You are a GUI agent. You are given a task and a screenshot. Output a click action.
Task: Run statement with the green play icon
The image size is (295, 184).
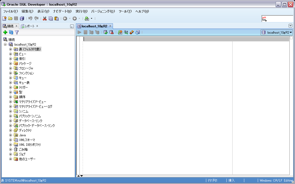point(79,32)
